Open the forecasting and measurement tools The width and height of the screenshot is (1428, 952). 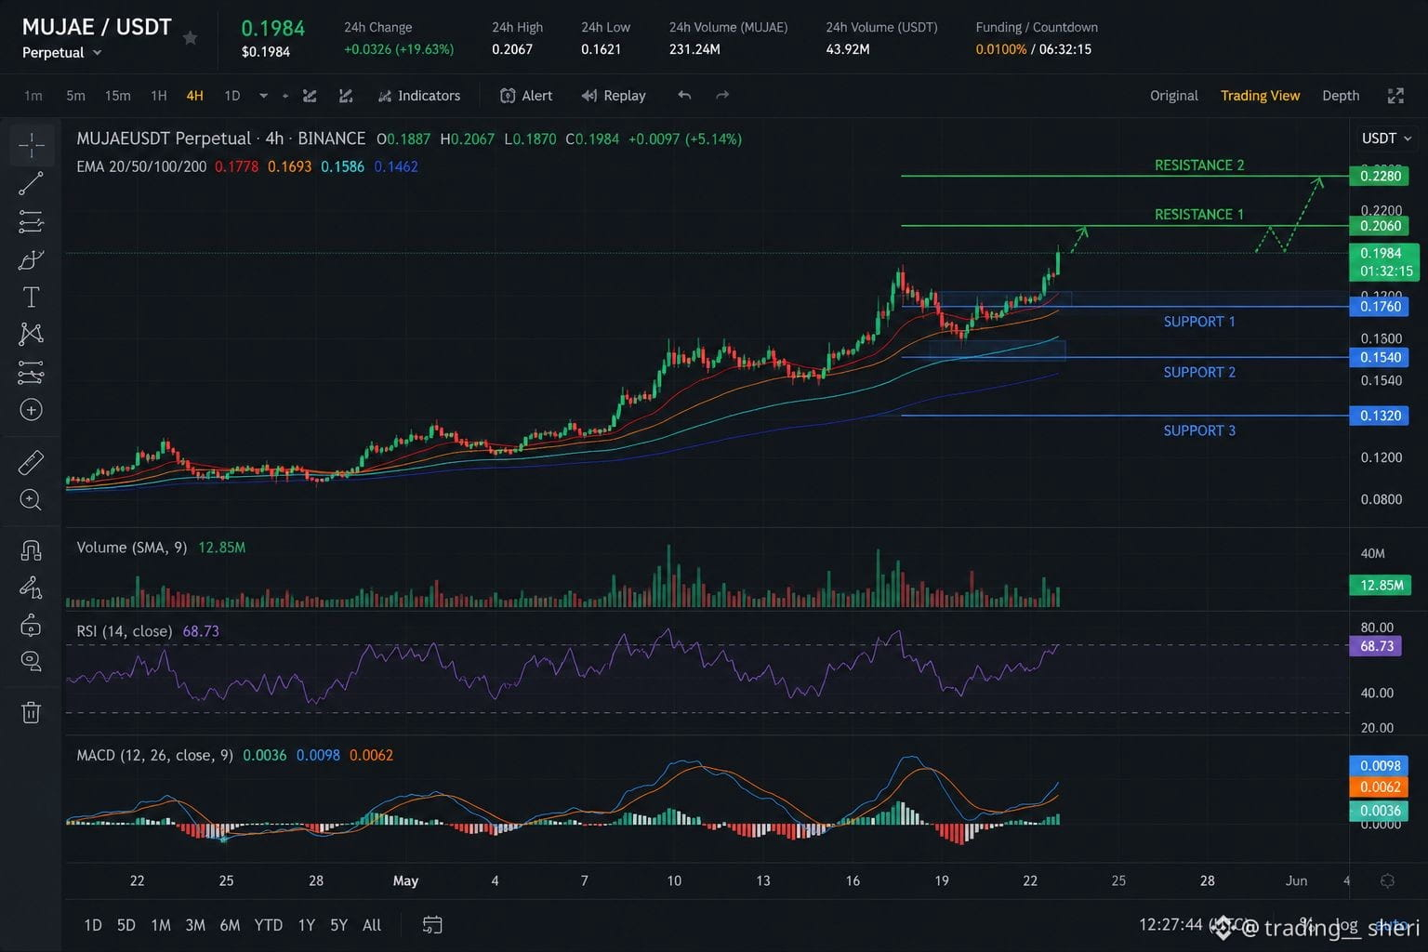click(x=31, y=372)
